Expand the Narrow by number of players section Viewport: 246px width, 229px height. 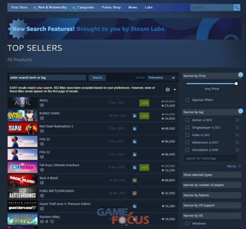tap(211, 185)
